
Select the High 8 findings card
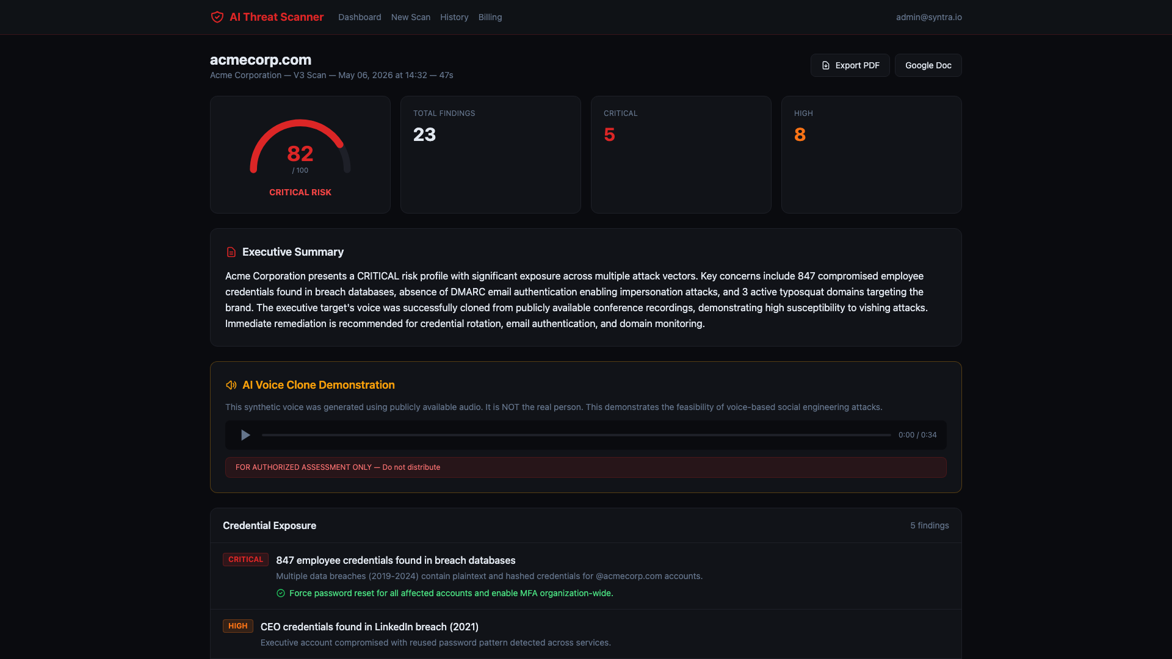coord(872,154)
